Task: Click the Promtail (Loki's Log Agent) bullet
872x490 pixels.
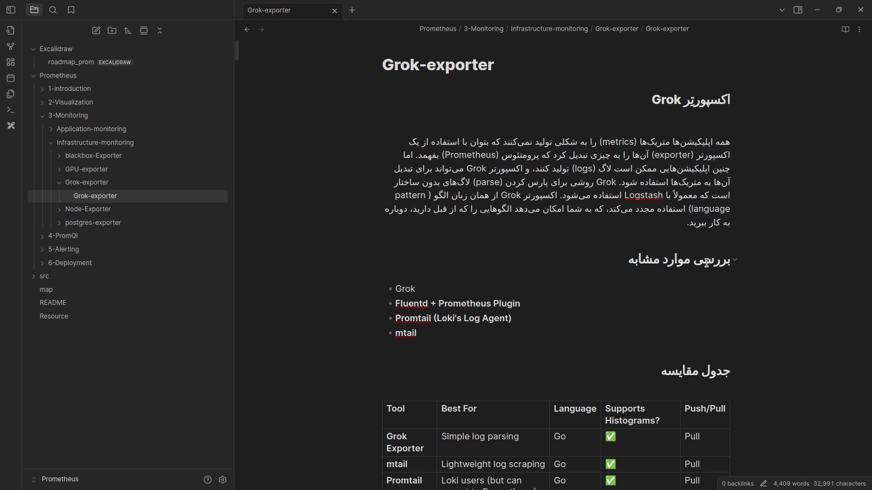Action: (453, 318)
